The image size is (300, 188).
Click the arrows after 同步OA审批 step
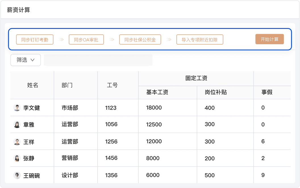112,39
